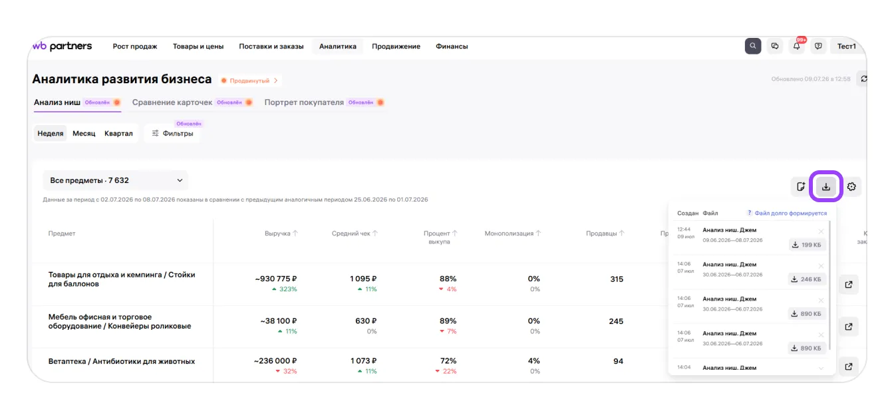Select the Неделя period
This screenshot has height=419, width=894.
click(51, 133)
